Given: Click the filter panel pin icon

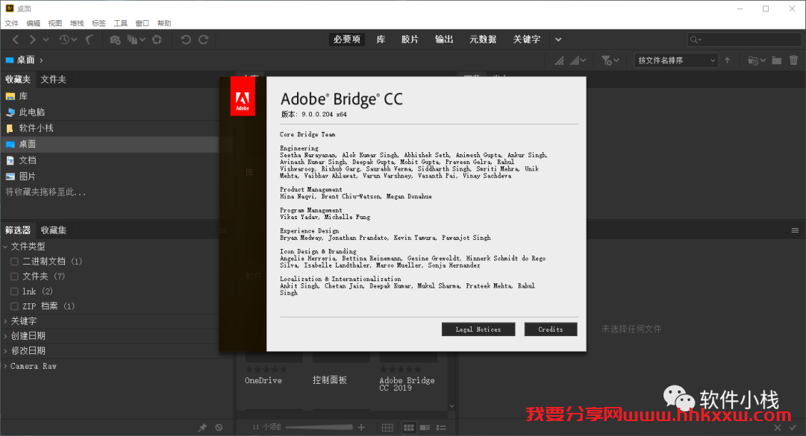Looking at the screenshot, I should point(202,427).
